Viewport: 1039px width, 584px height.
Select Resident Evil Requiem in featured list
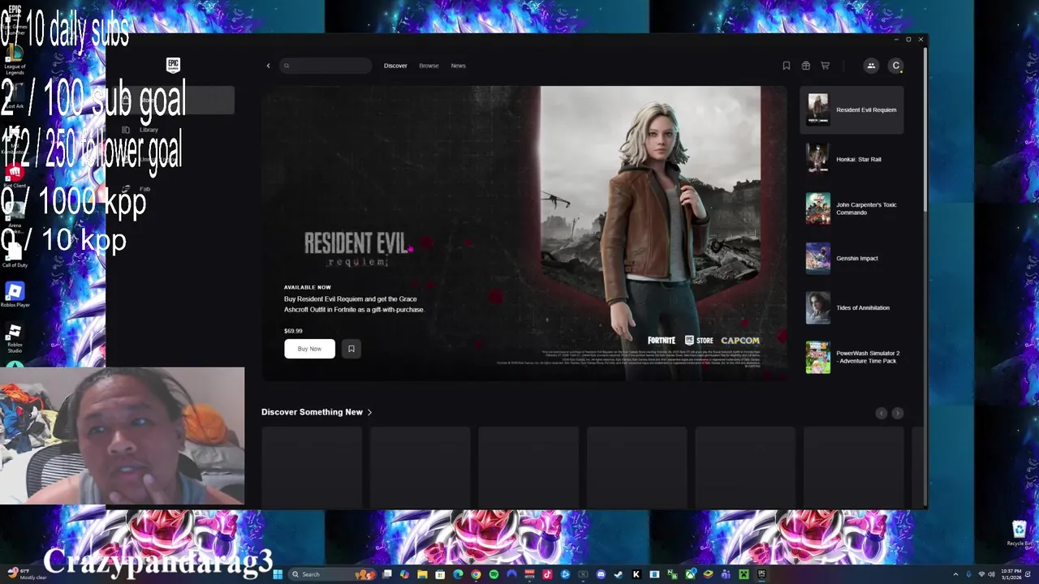851,109
